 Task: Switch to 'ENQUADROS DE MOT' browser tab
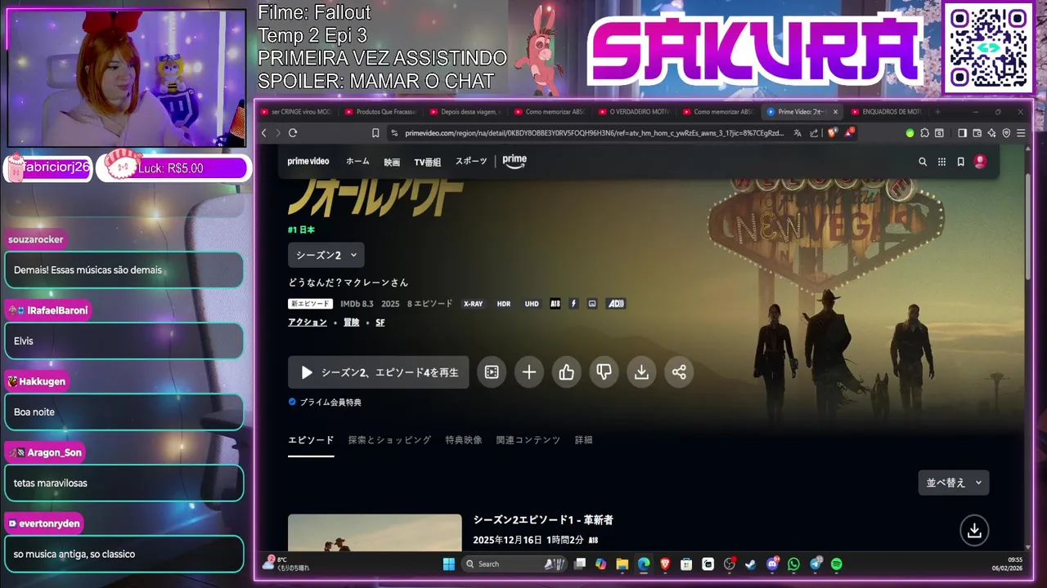click(887, 112)
